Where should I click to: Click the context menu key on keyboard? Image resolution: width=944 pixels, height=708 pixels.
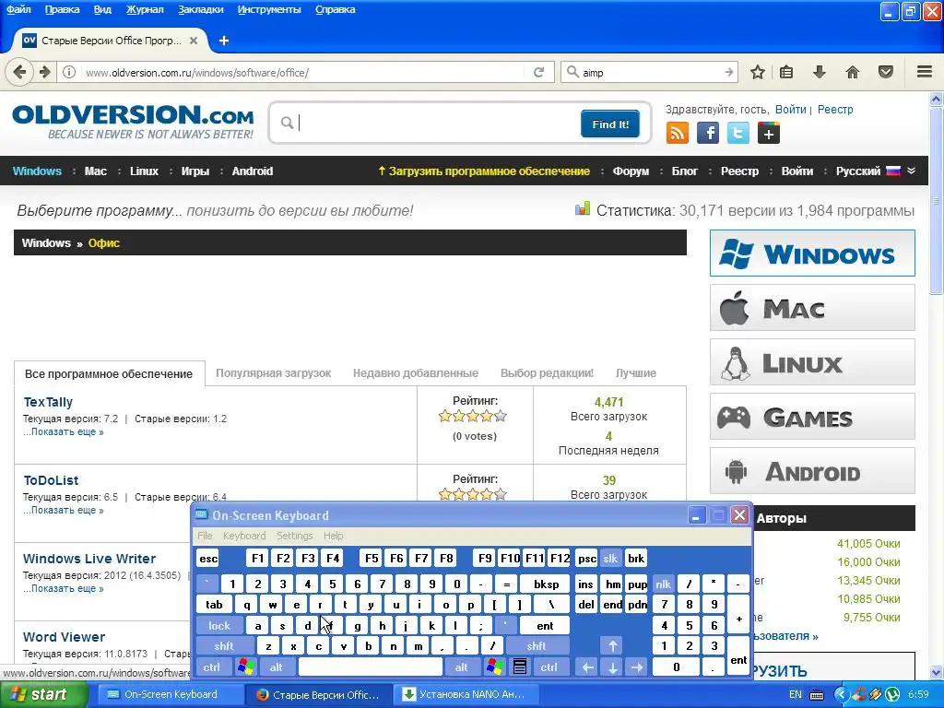pos(520,667)
